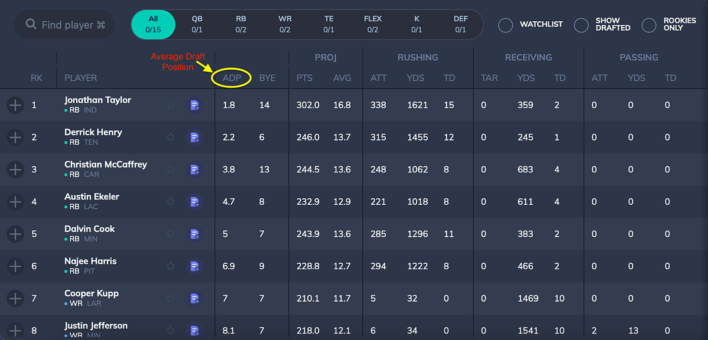The height and width of the screenshot is (340, 708).
Task: Select the RB position filter tab
Action: (x=241, y=24)
